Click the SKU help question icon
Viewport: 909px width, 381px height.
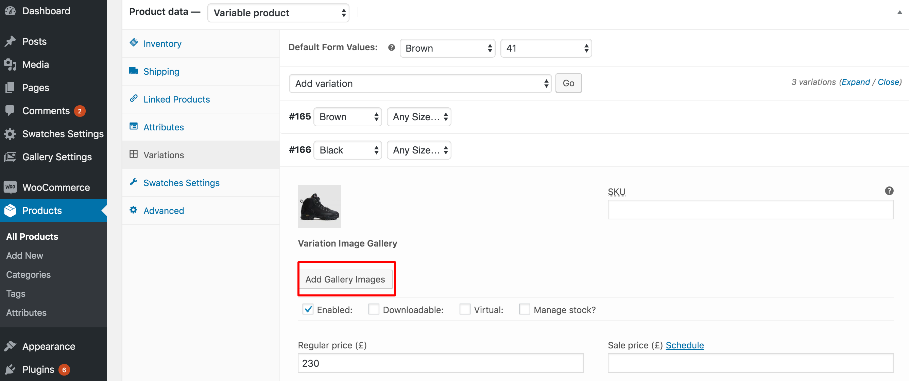pyautogui.click(x=889, y=191)
